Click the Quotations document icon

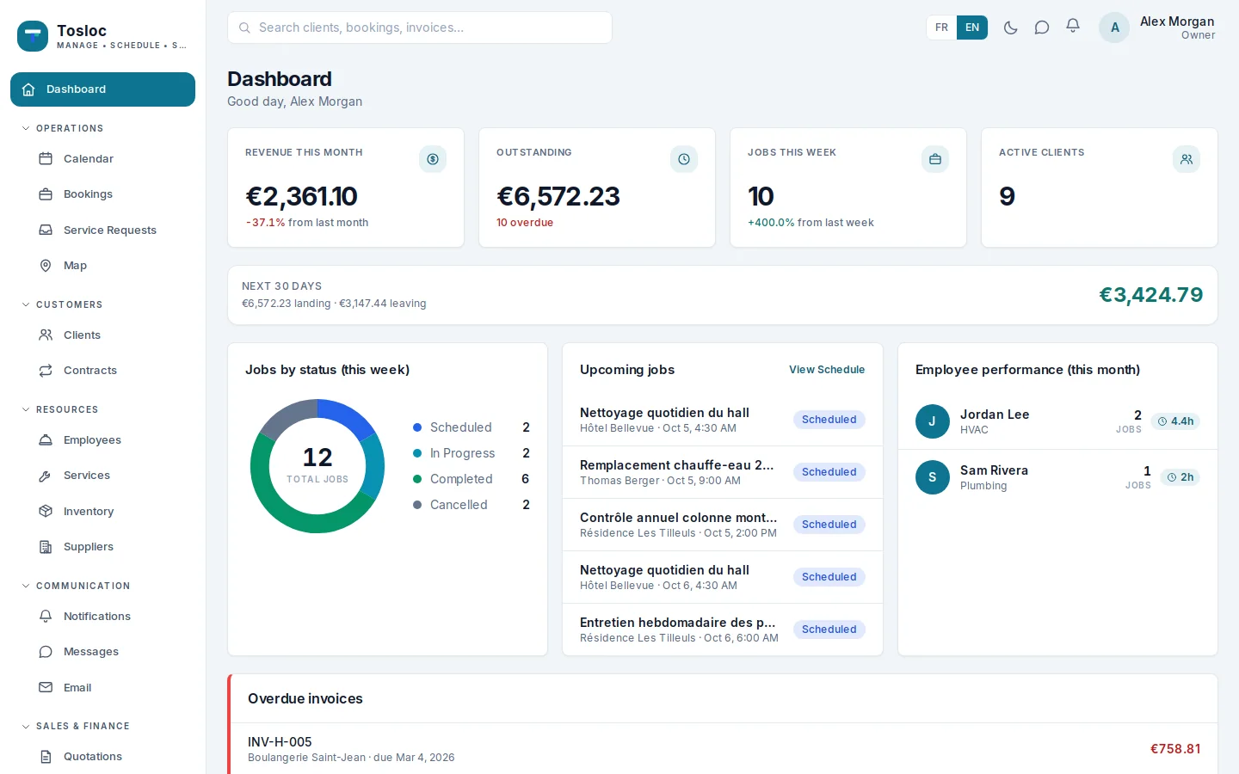pos(46,757)
